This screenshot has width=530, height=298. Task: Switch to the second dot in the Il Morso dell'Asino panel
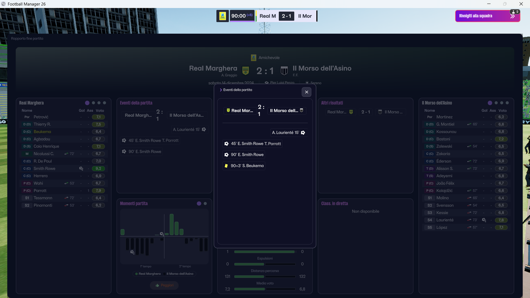click(496, 103)
